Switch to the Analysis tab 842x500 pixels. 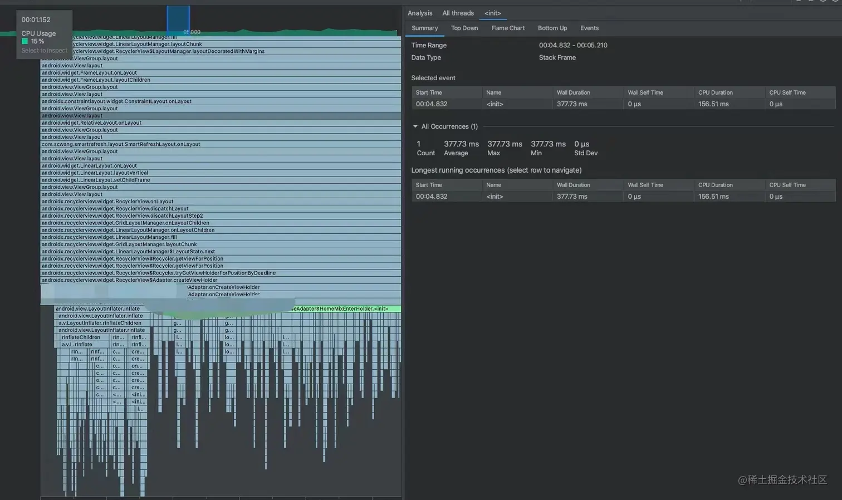click(420, 13)
